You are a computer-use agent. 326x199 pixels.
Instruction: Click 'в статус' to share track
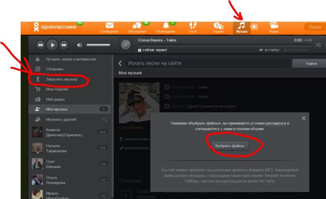point(270,50)
